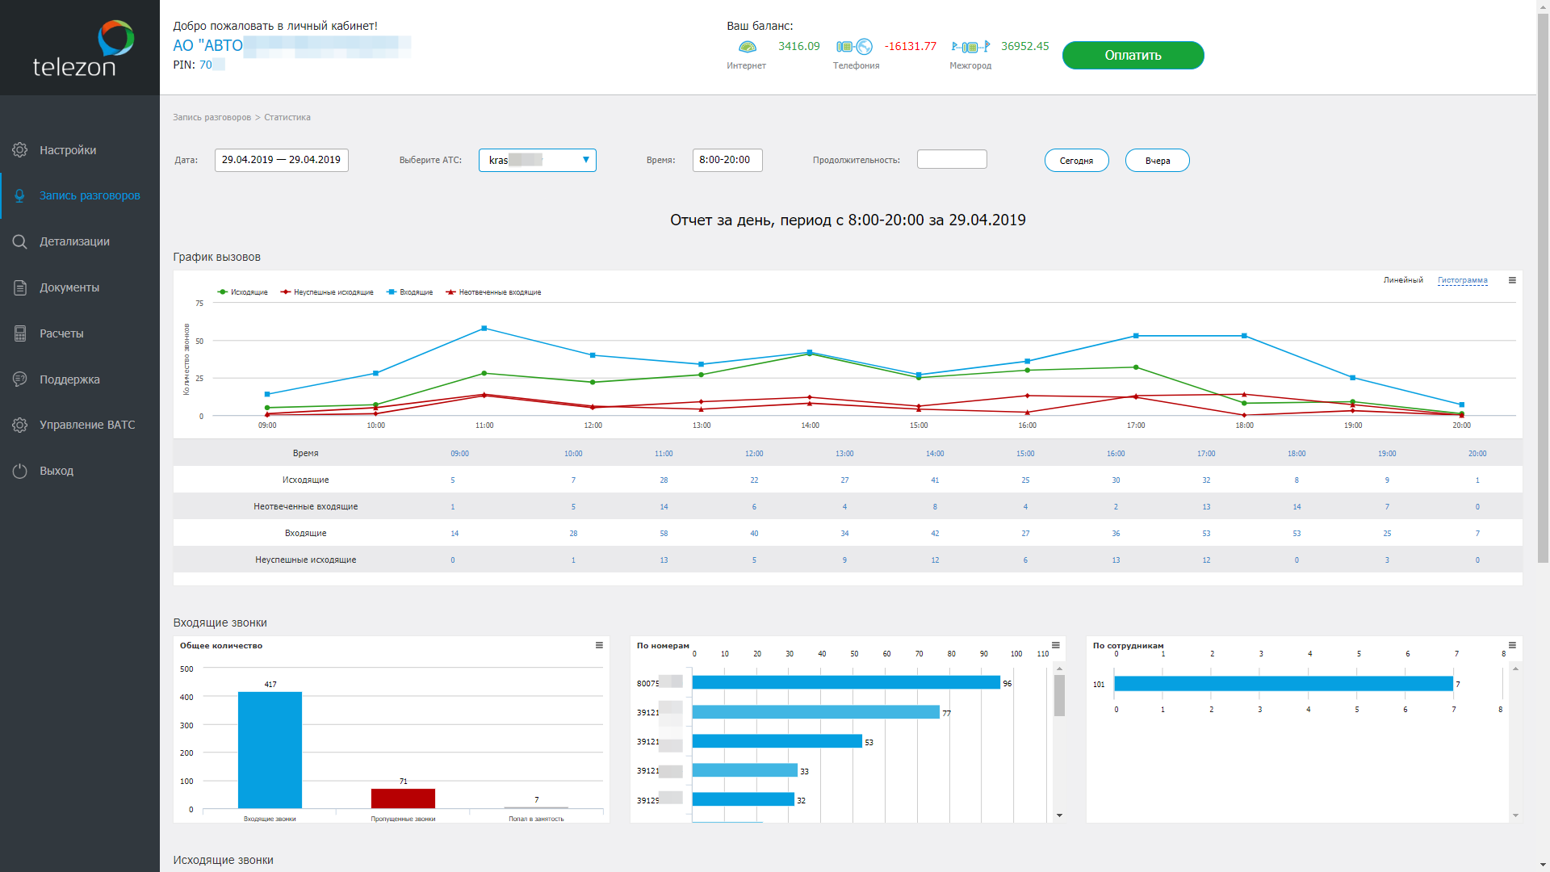Open Общее количество chart menu icon

pos(599,645)
